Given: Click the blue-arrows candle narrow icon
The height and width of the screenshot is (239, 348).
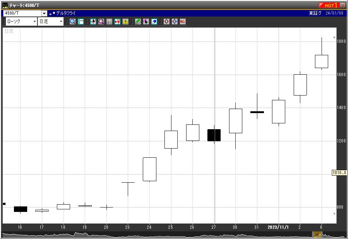Looking at the screenshot, I should (x=174, y=22).
